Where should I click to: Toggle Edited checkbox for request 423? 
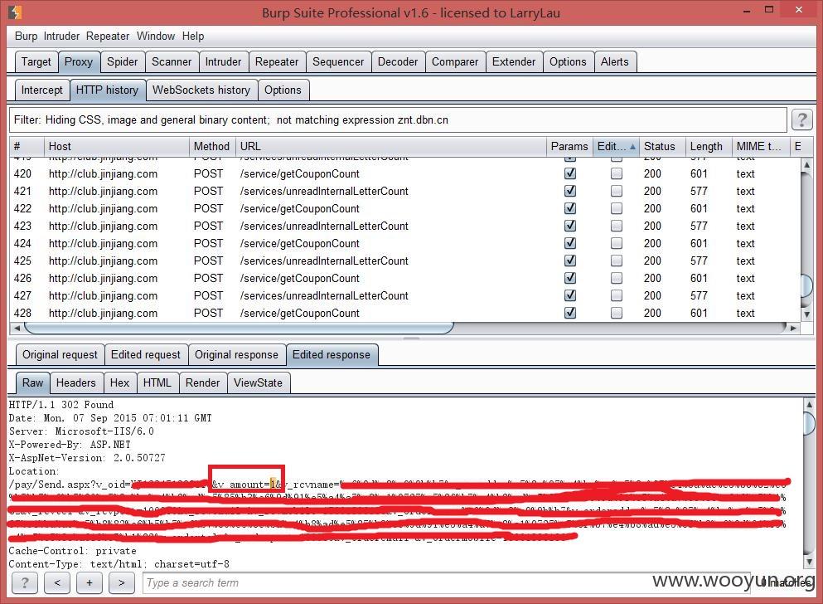click(617, 226)
